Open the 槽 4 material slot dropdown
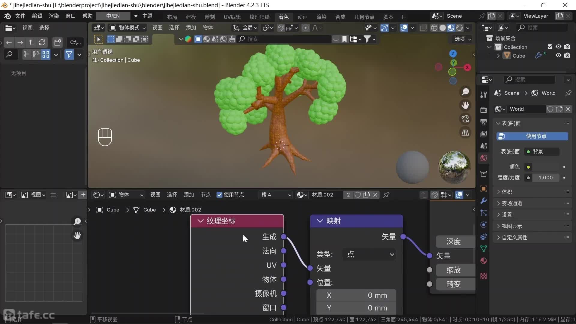Screen dimensions: 576x324 coord(275,195)
